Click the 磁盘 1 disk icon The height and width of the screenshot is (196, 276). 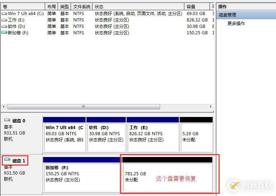point(7,159)
